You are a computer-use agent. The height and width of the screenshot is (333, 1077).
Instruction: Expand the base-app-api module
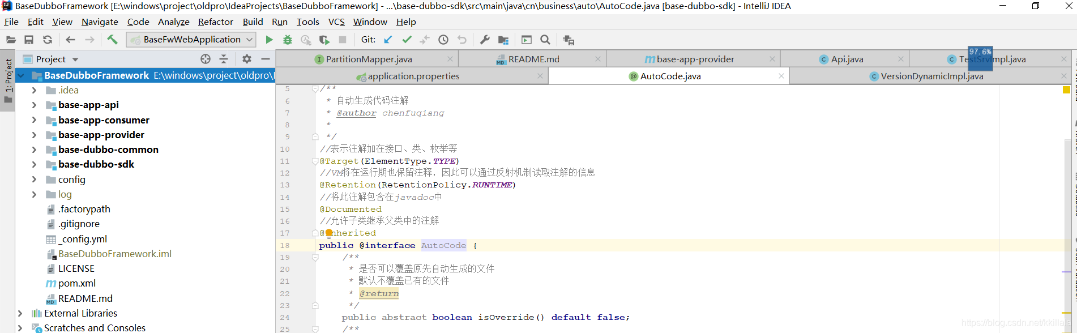(34, 105)
